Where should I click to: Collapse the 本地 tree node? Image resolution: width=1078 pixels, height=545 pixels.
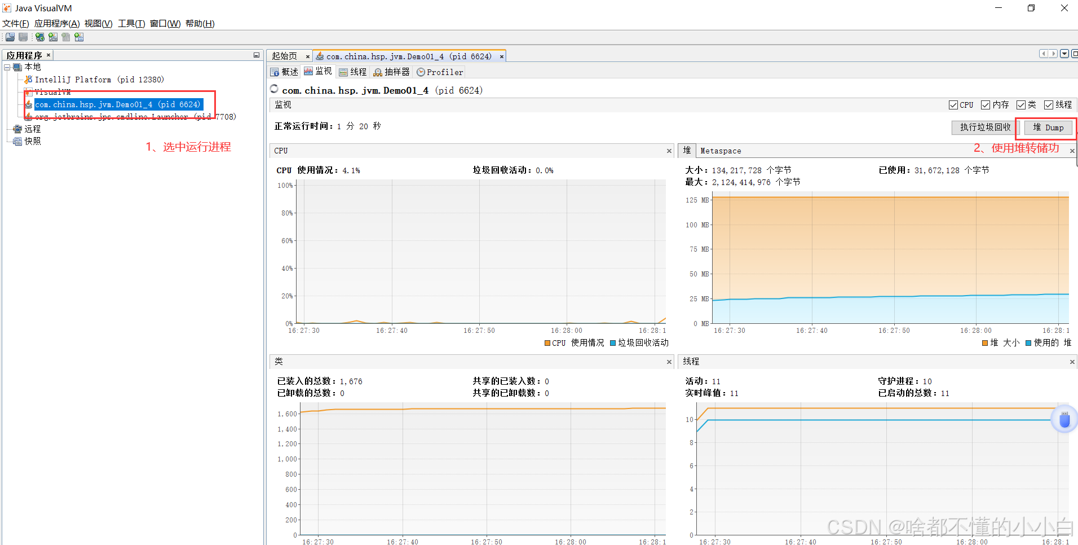(x=7, y=67)
